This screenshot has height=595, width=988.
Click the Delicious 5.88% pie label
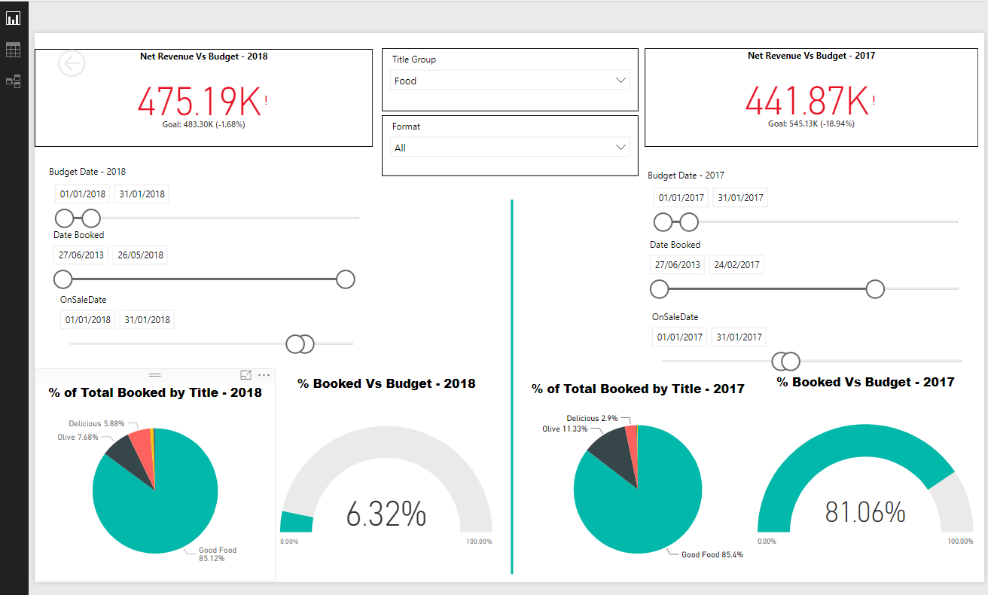point(96,424)
